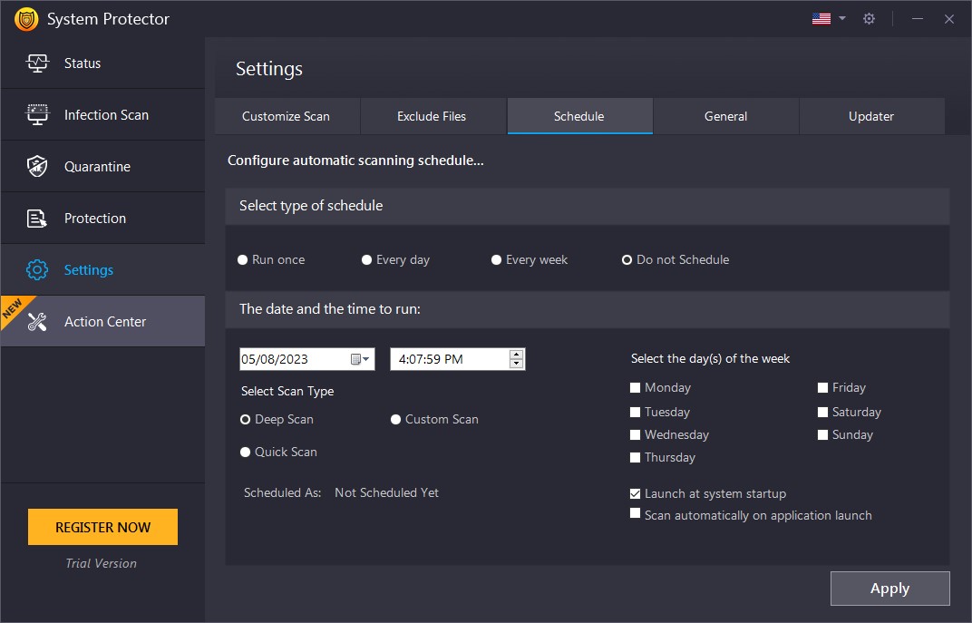Click the System Protector logo icon
The image size is (972, 623).
pos(26,18)
